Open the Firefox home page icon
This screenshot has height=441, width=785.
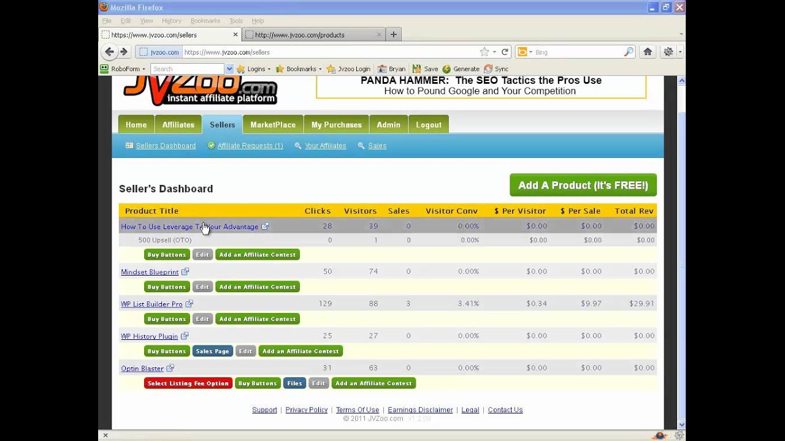click(648, 52)
